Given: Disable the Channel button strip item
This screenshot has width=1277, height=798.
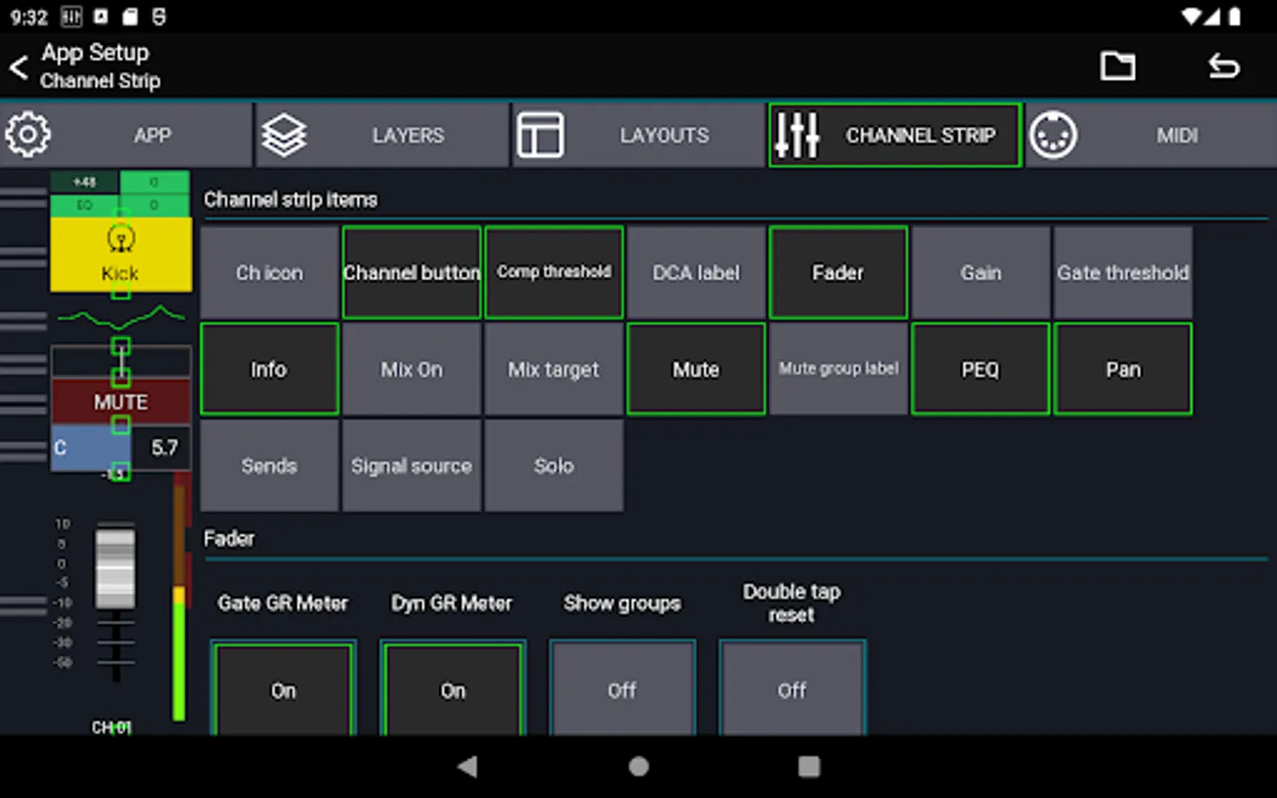Looking at the screenshot, I should pyautogui.click(x=411, y=272).
